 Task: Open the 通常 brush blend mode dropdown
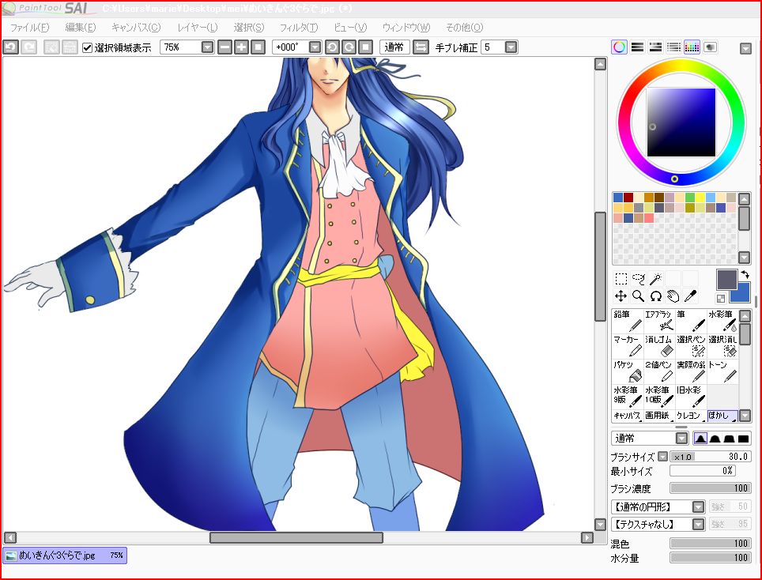point(682,439)
